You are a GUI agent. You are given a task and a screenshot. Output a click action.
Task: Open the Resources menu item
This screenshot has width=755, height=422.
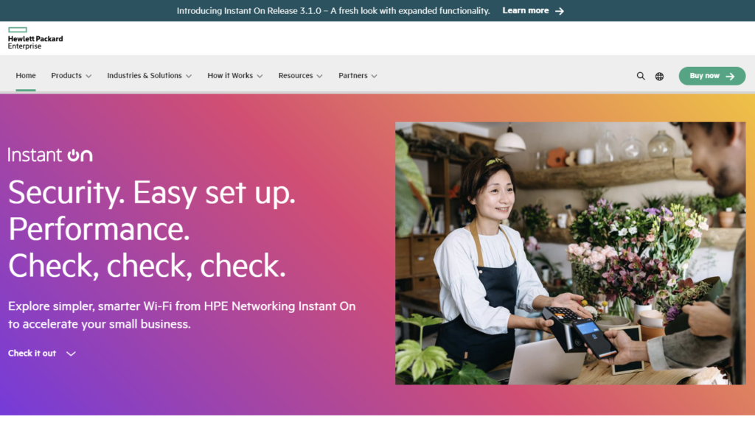[x=295, y=75]
